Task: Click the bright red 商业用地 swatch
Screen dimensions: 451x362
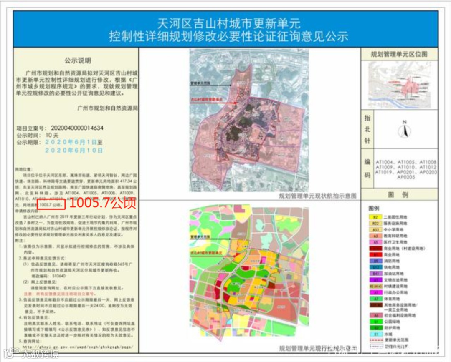Action: coord(375,255)
